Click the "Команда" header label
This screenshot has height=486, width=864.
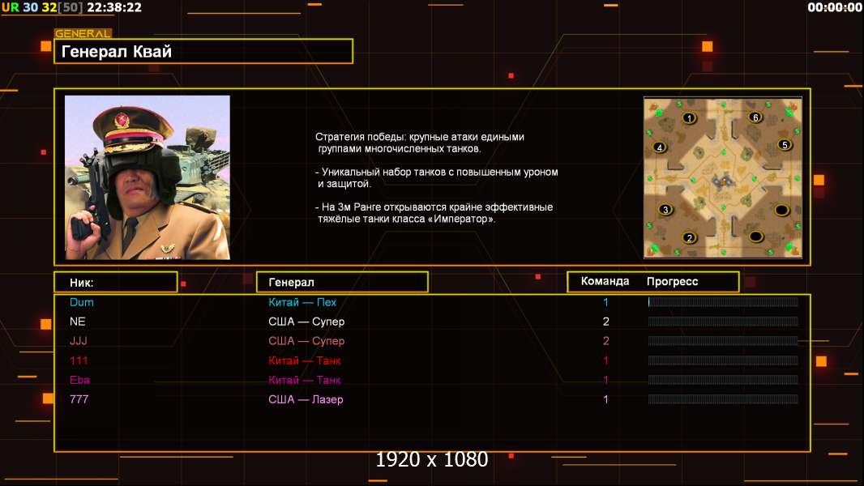click(605, 282)
